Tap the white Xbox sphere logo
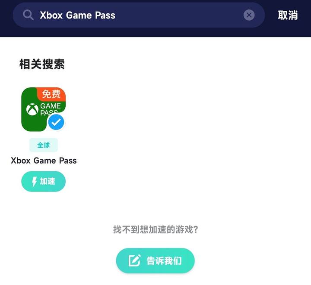This screenshot has width=311, height=285. 32,109
